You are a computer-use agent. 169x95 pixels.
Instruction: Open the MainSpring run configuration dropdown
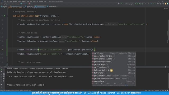pyautogui.click(x=129, y=4)
